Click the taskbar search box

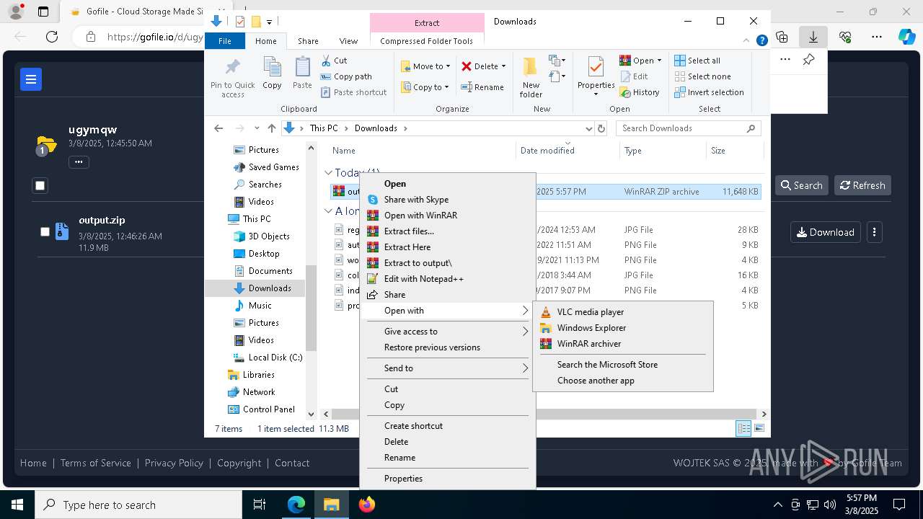[x=138, y=505]
